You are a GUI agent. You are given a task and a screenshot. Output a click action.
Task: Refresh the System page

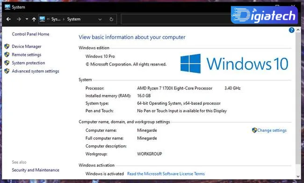tap(111, 19)
